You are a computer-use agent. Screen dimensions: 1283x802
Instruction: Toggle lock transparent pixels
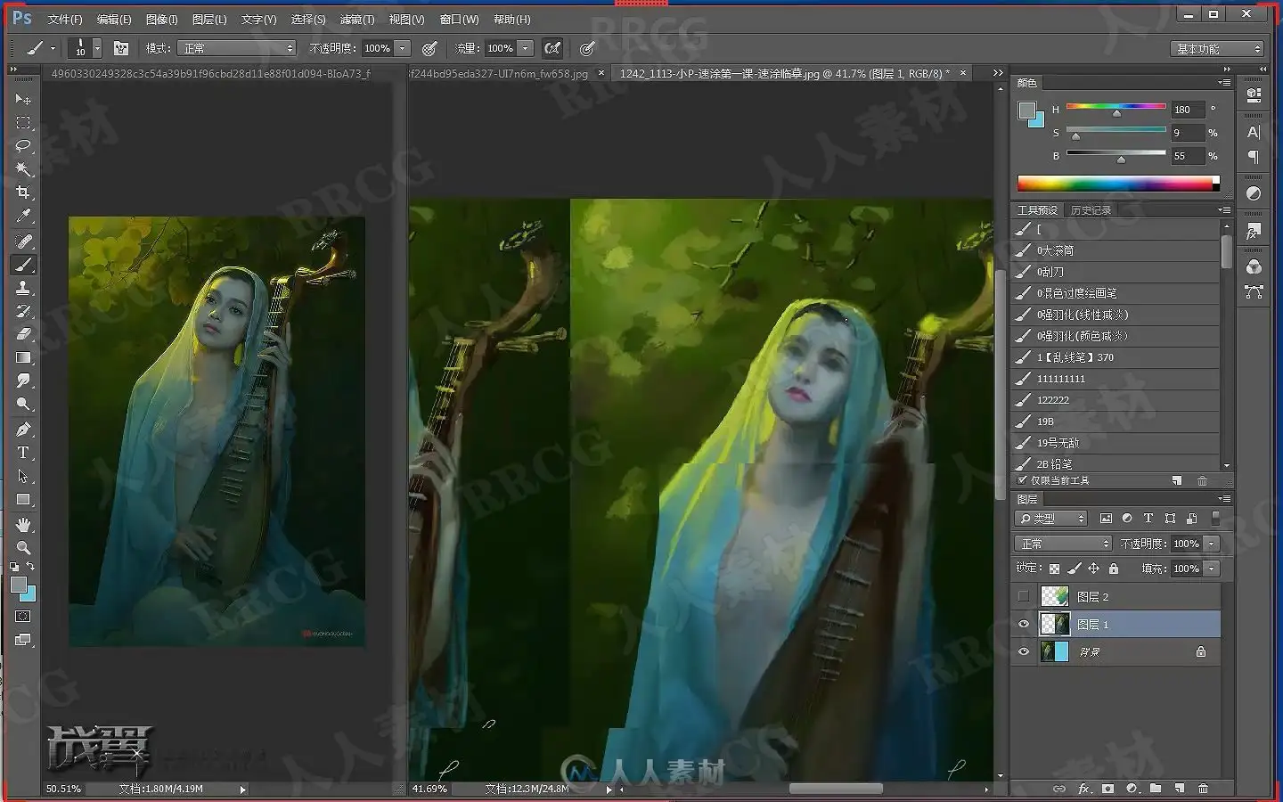coord(1054,569)
